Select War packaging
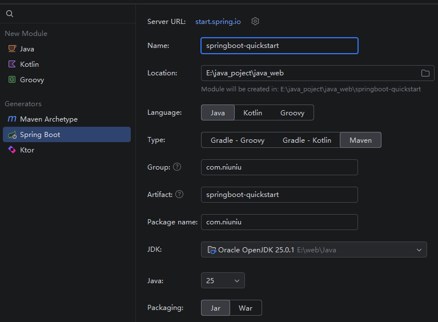This screenshot has height=322, width=438. [x=246, y=308]
